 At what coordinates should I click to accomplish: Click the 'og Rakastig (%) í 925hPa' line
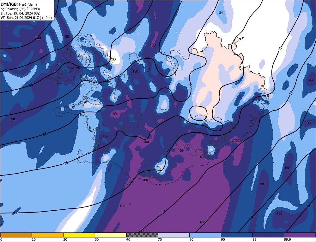click(x=20, y=9)
